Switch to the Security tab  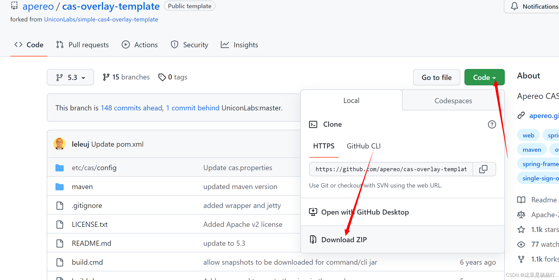(190, 45)
